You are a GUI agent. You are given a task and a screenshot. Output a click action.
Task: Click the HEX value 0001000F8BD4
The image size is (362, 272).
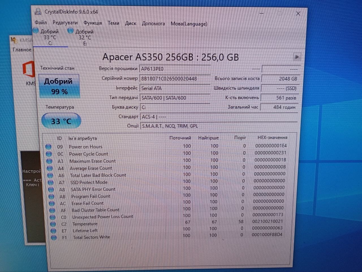point(267,234)
